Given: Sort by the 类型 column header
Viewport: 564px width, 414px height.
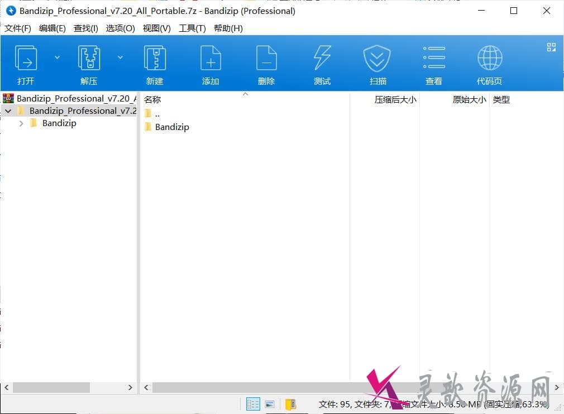Looking at the screenshot, I should 501,99.
